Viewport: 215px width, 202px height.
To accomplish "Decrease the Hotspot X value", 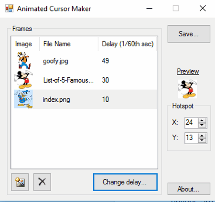I will [202, 125].
